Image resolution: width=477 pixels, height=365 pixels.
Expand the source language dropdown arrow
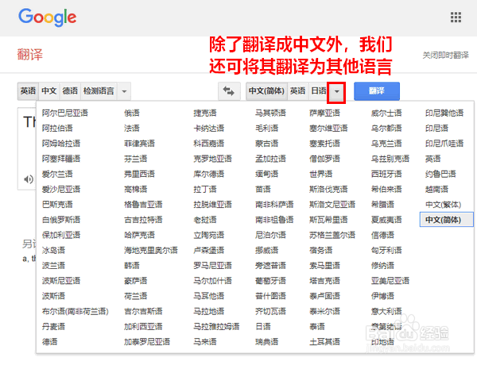[124, 91]
